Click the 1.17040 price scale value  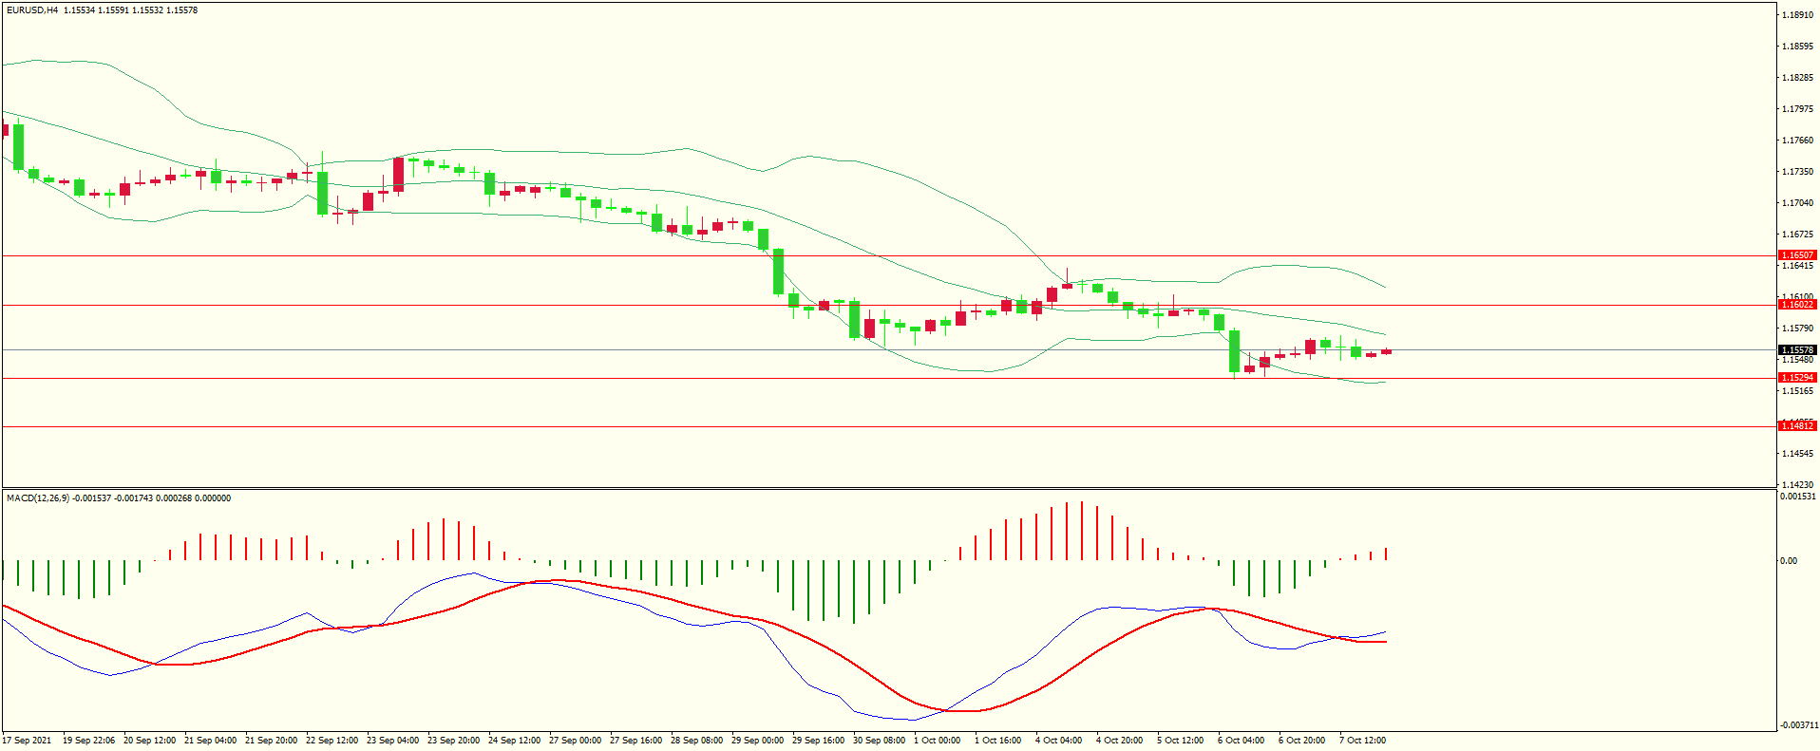[x=1797, y=203]
